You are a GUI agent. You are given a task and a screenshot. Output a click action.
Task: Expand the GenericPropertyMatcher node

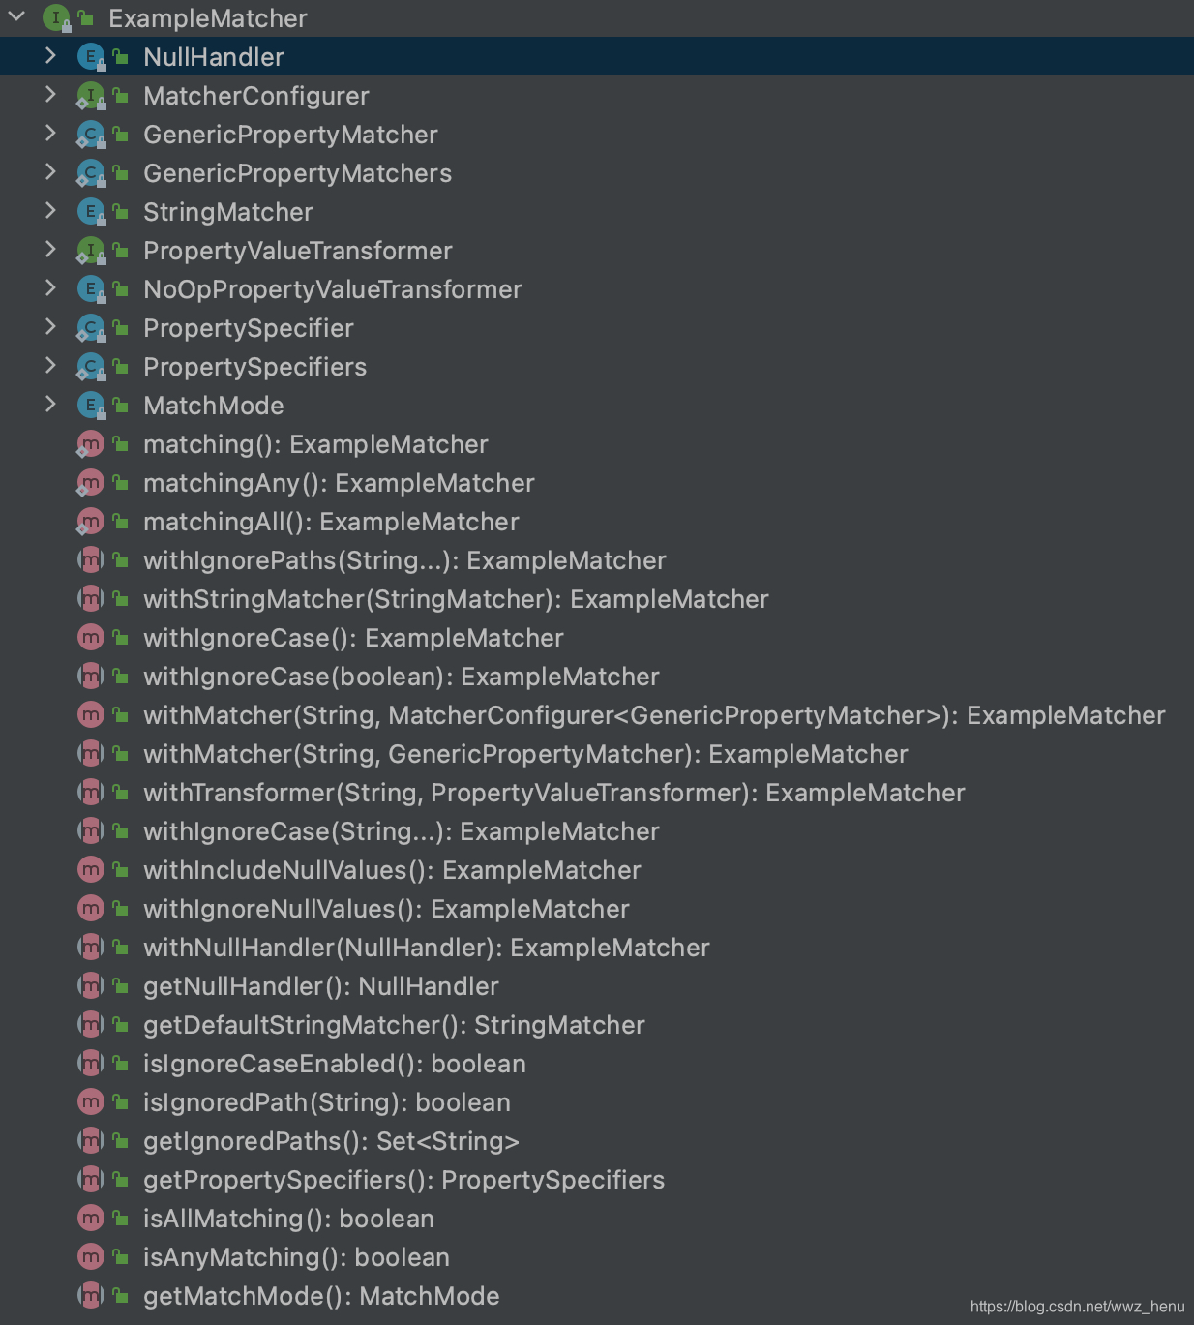coord(50,134)
